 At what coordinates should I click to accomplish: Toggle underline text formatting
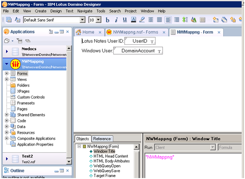(x=125, y=20)
